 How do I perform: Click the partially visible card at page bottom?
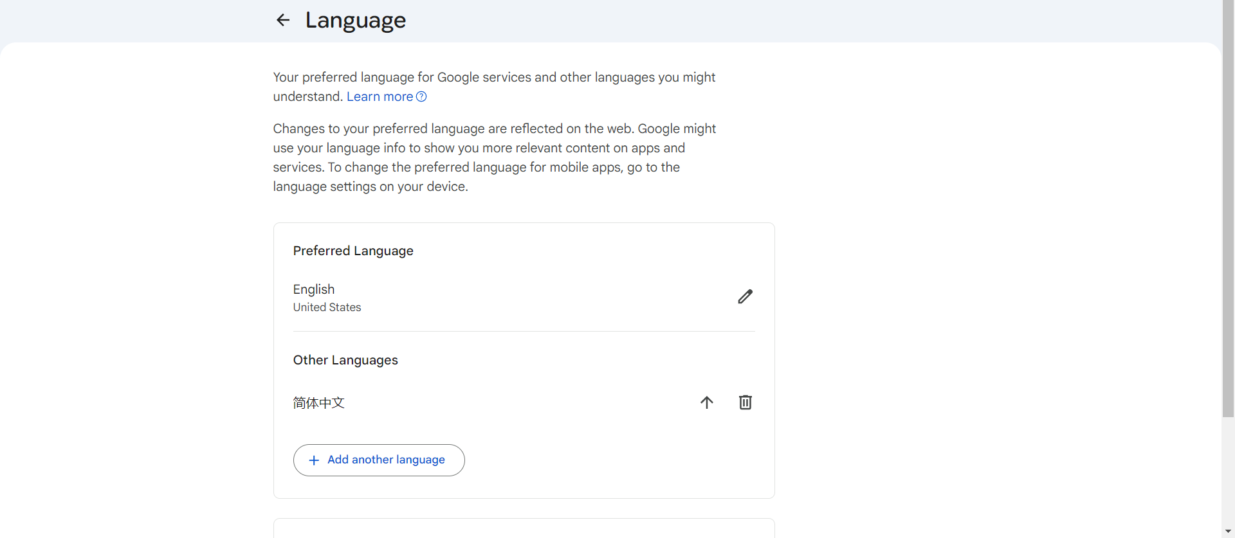(524, 528)
